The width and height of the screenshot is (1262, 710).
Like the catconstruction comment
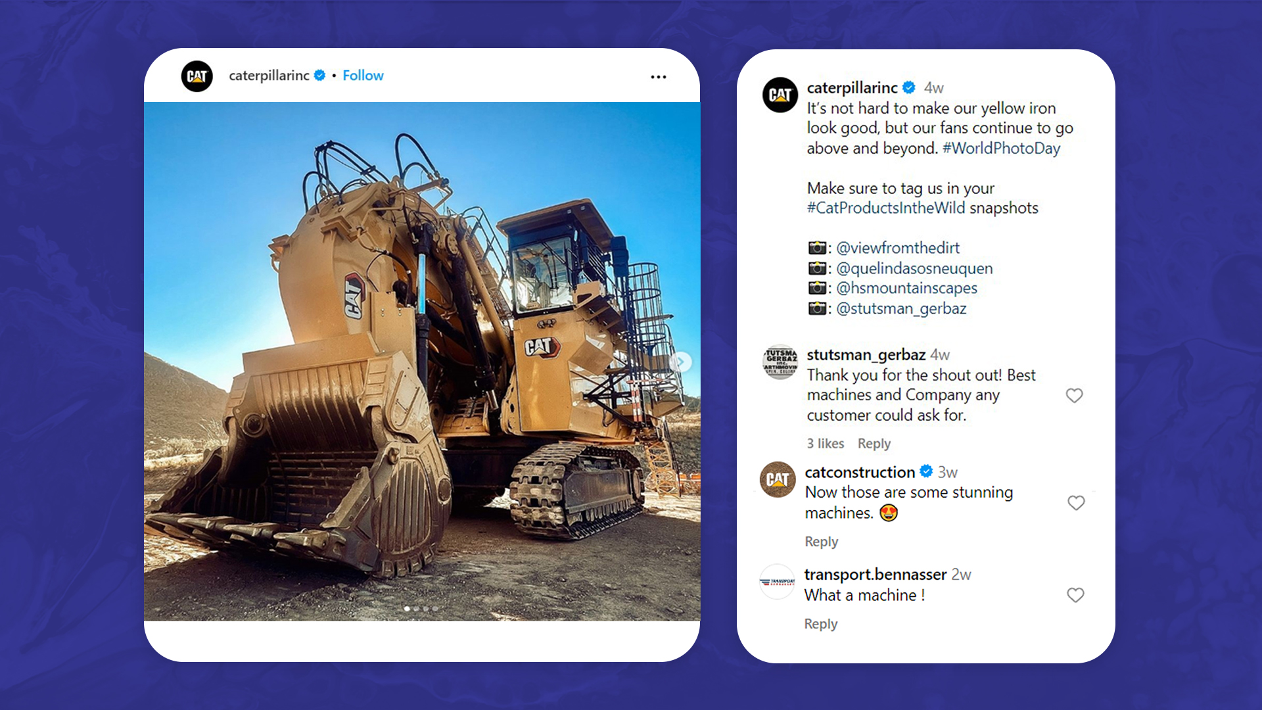click(1076, 503)
